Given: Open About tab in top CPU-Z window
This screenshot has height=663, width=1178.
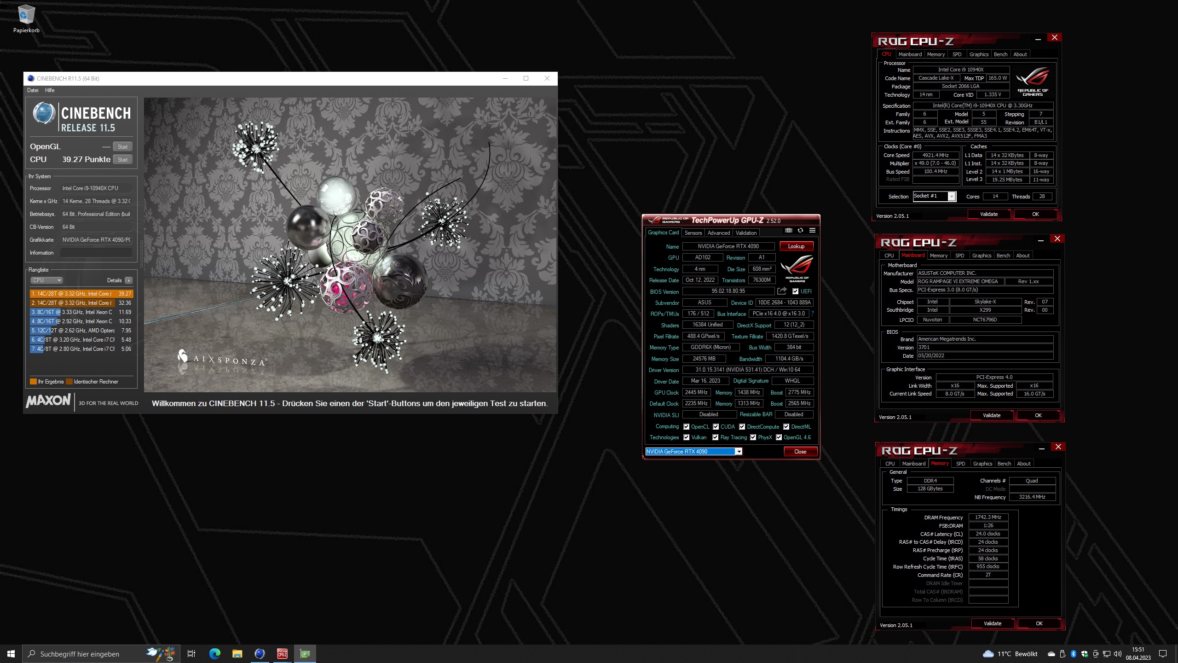Looking at the screenshot, I should 1020,54.
